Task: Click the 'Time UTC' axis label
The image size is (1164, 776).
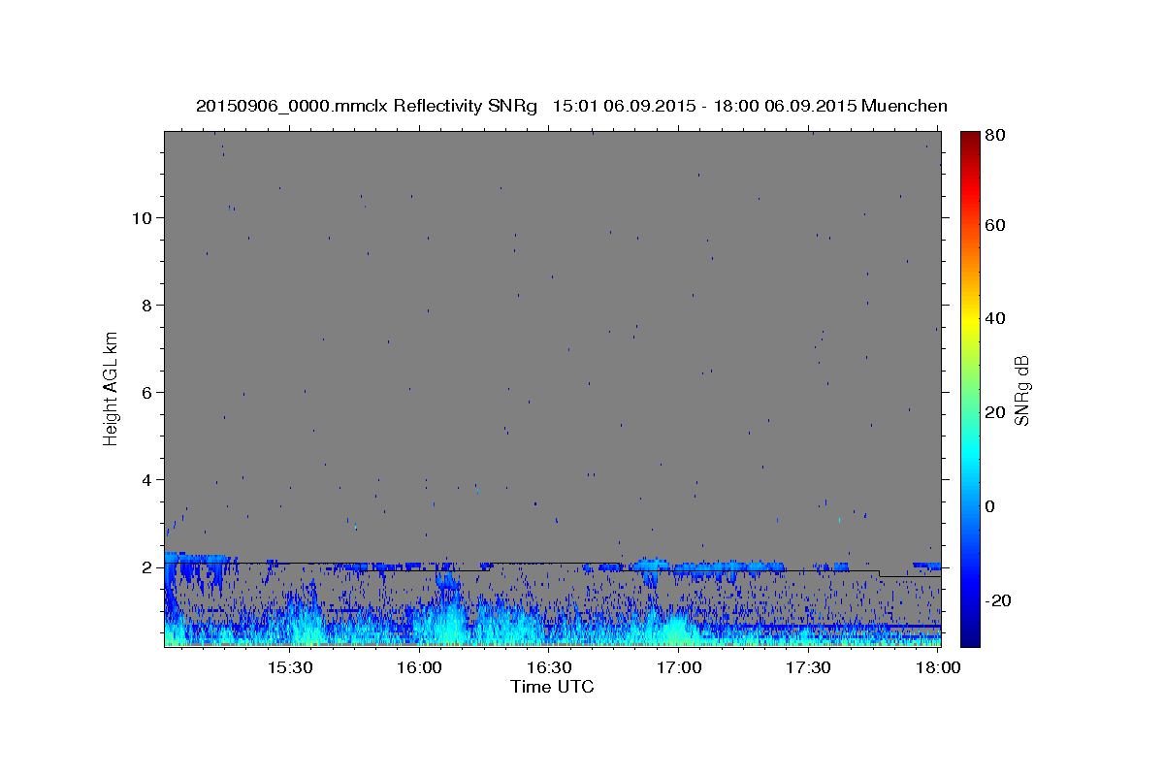Action: point(552,687)
